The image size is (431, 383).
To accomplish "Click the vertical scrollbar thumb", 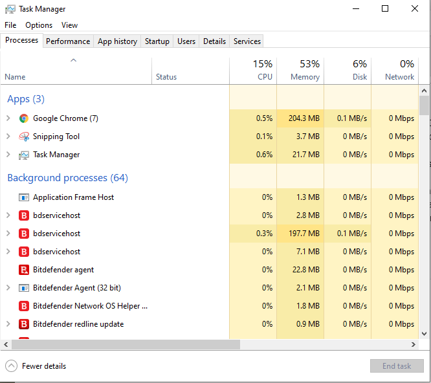I will click(x=424, y=105).
